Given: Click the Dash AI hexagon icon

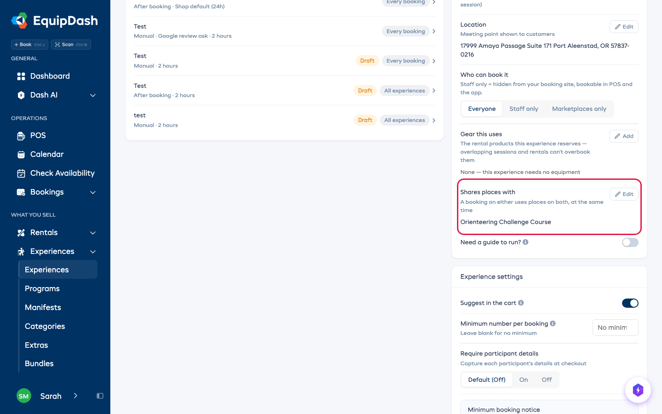Looking at the screenshot, I should [21, 95].
